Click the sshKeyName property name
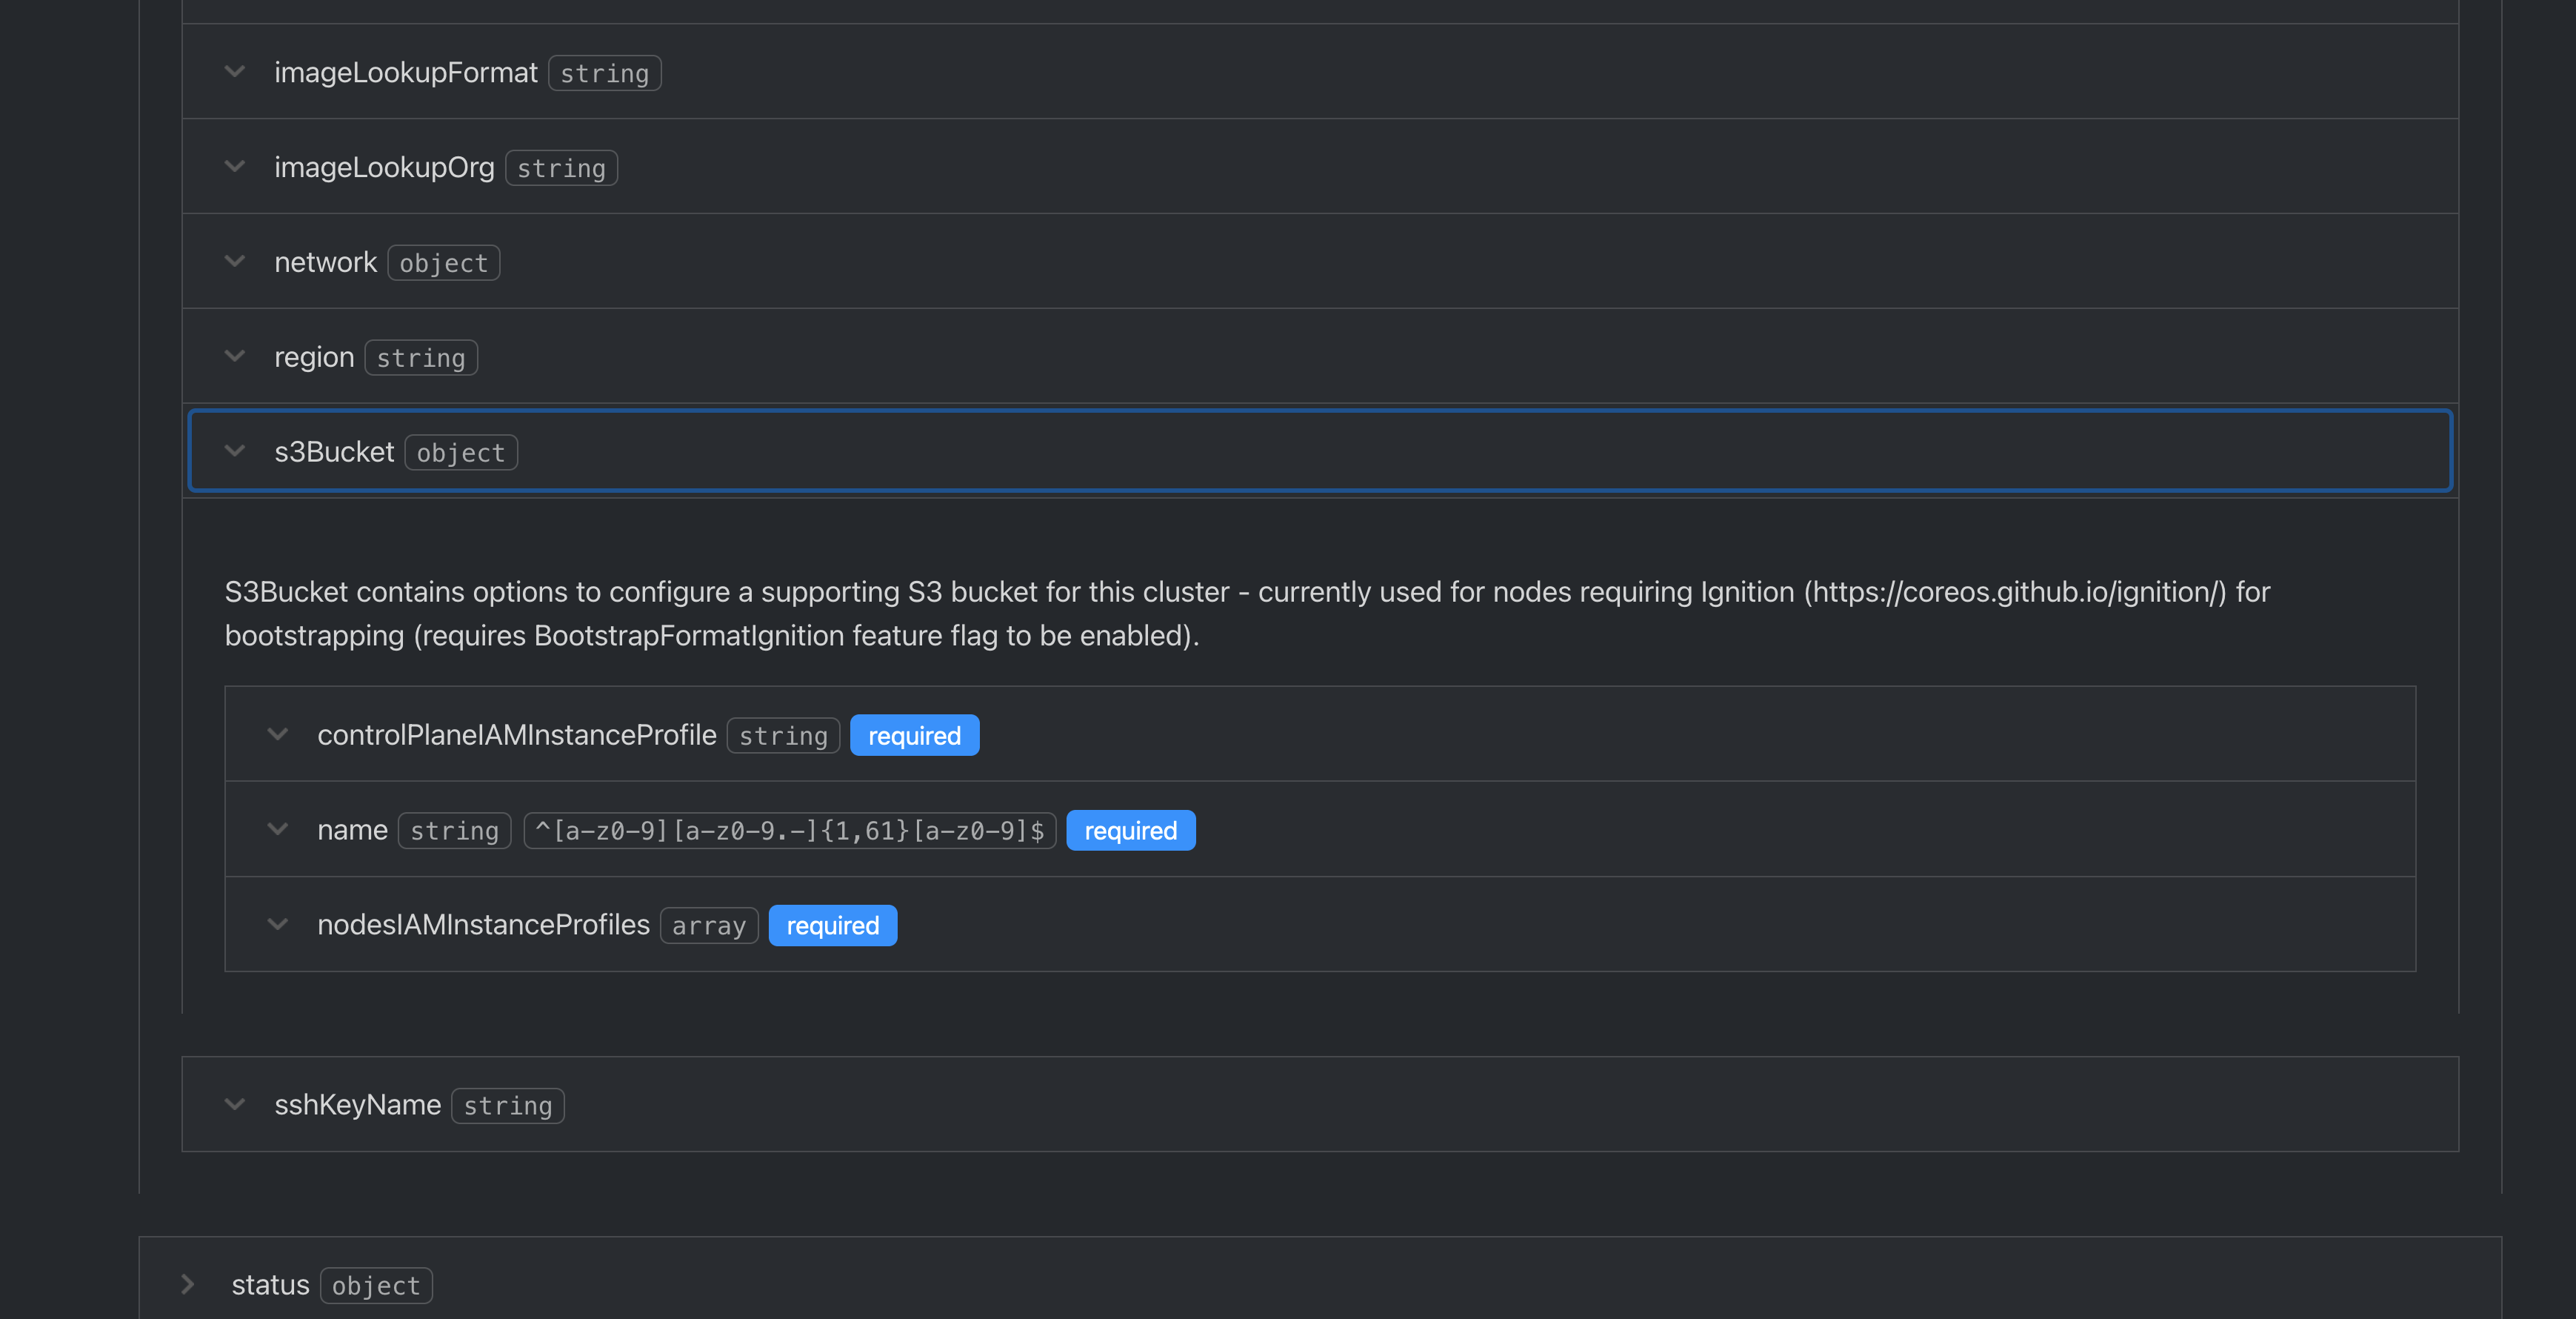This screenshot has height=1319, width=2576. coord(357,1105)
